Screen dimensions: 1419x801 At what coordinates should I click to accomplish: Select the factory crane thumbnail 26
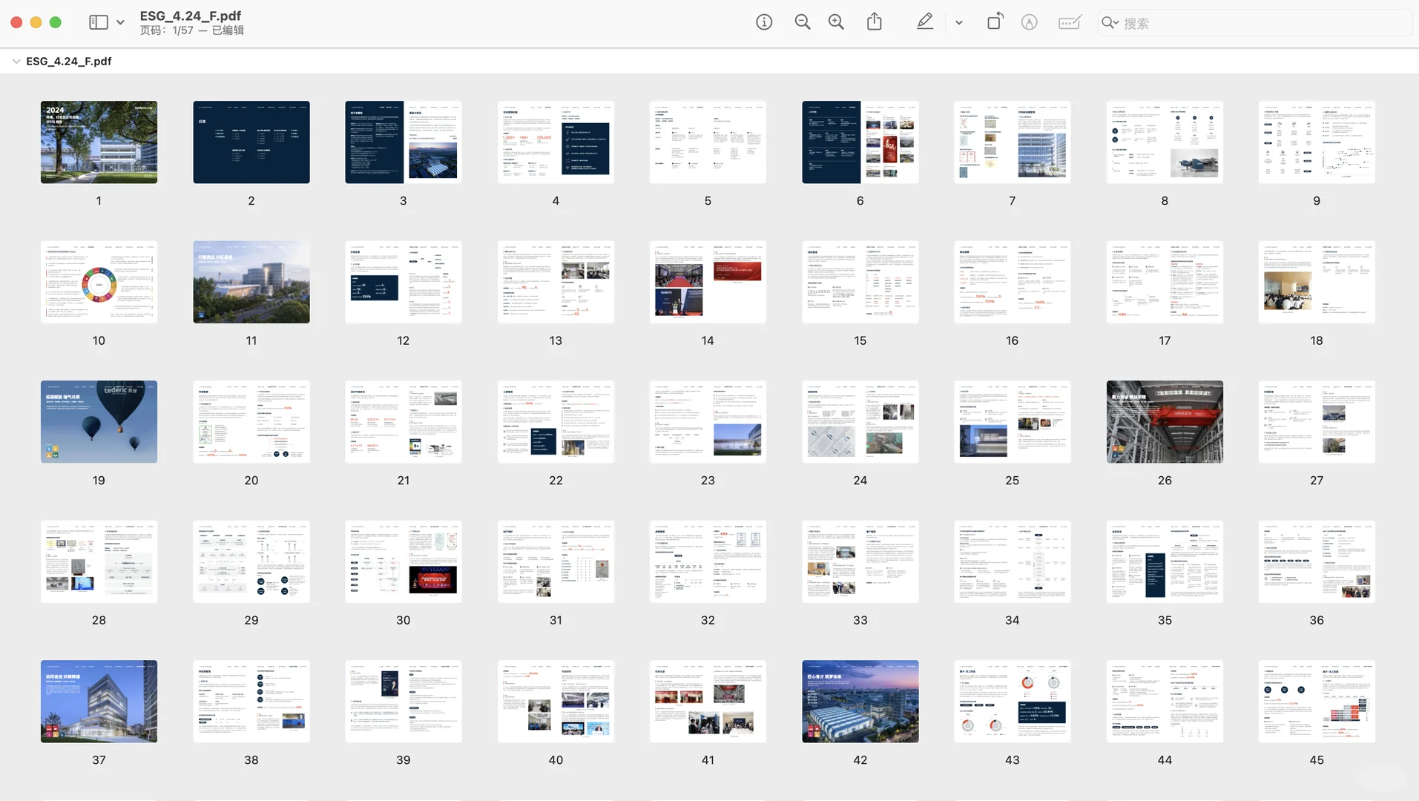(x=1165, y=422)
